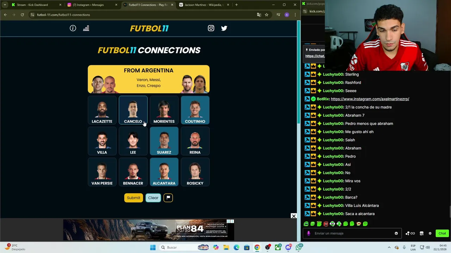Open the Kick chat shop icon
Viewport: 451px width, 253px height.
421,233
